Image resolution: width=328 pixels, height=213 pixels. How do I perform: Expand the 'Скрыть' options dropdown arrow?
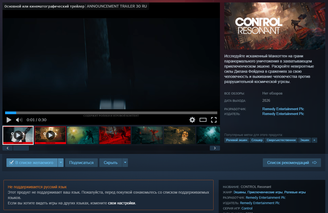(125, 163)
